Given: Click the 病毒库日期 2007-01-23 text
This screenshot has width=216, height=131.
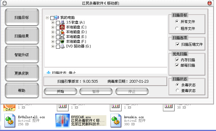Looking at the screenshot, I should [x=128, y=81].
